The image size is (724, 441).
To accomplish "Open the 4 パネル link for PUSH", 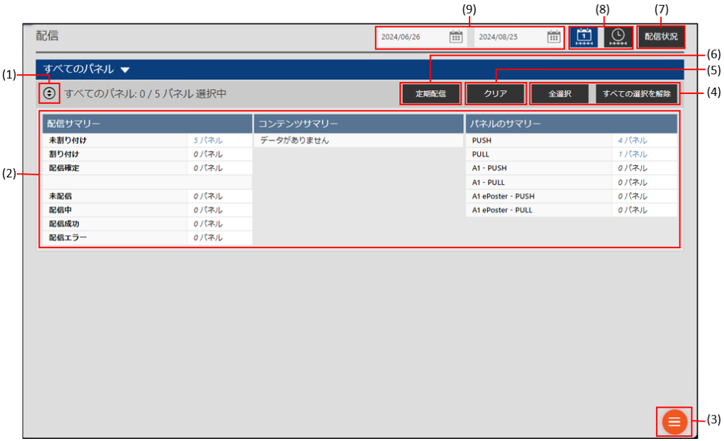I will (632, 141).
